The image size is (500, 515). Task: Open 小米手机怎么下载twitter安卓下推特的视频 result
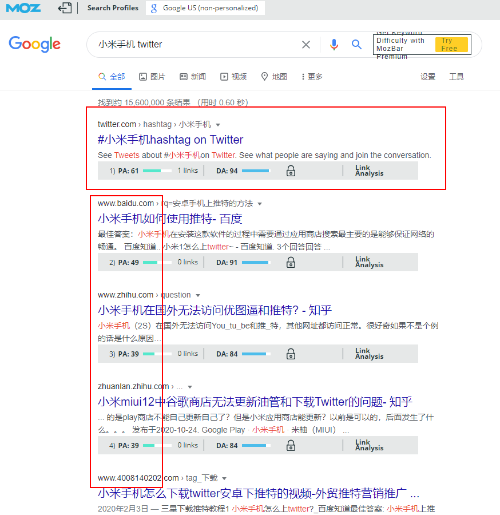pyautogui.click(x=259, y=493)
